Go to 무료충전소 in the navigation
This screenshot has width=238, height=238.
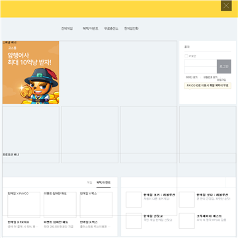(111, 28)
